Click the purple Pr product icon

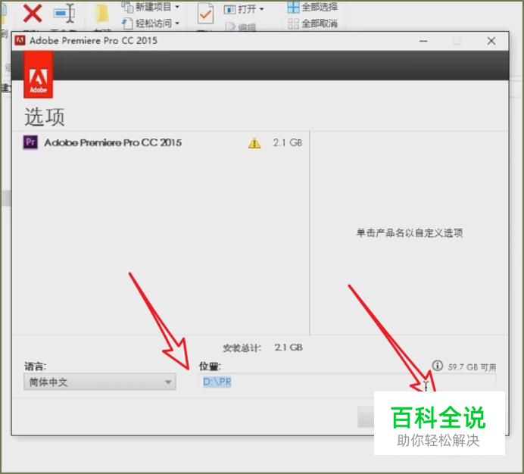coord(30,142)
